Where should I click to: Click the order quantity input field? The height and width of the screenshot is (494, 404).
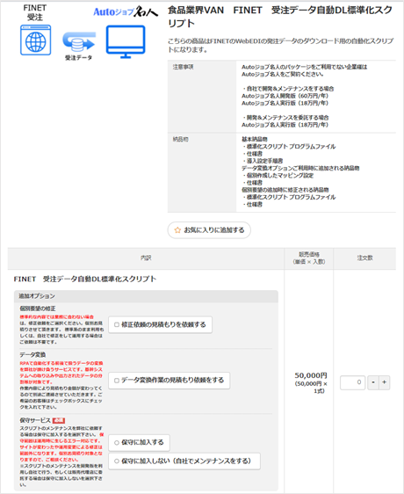point(353,382)
